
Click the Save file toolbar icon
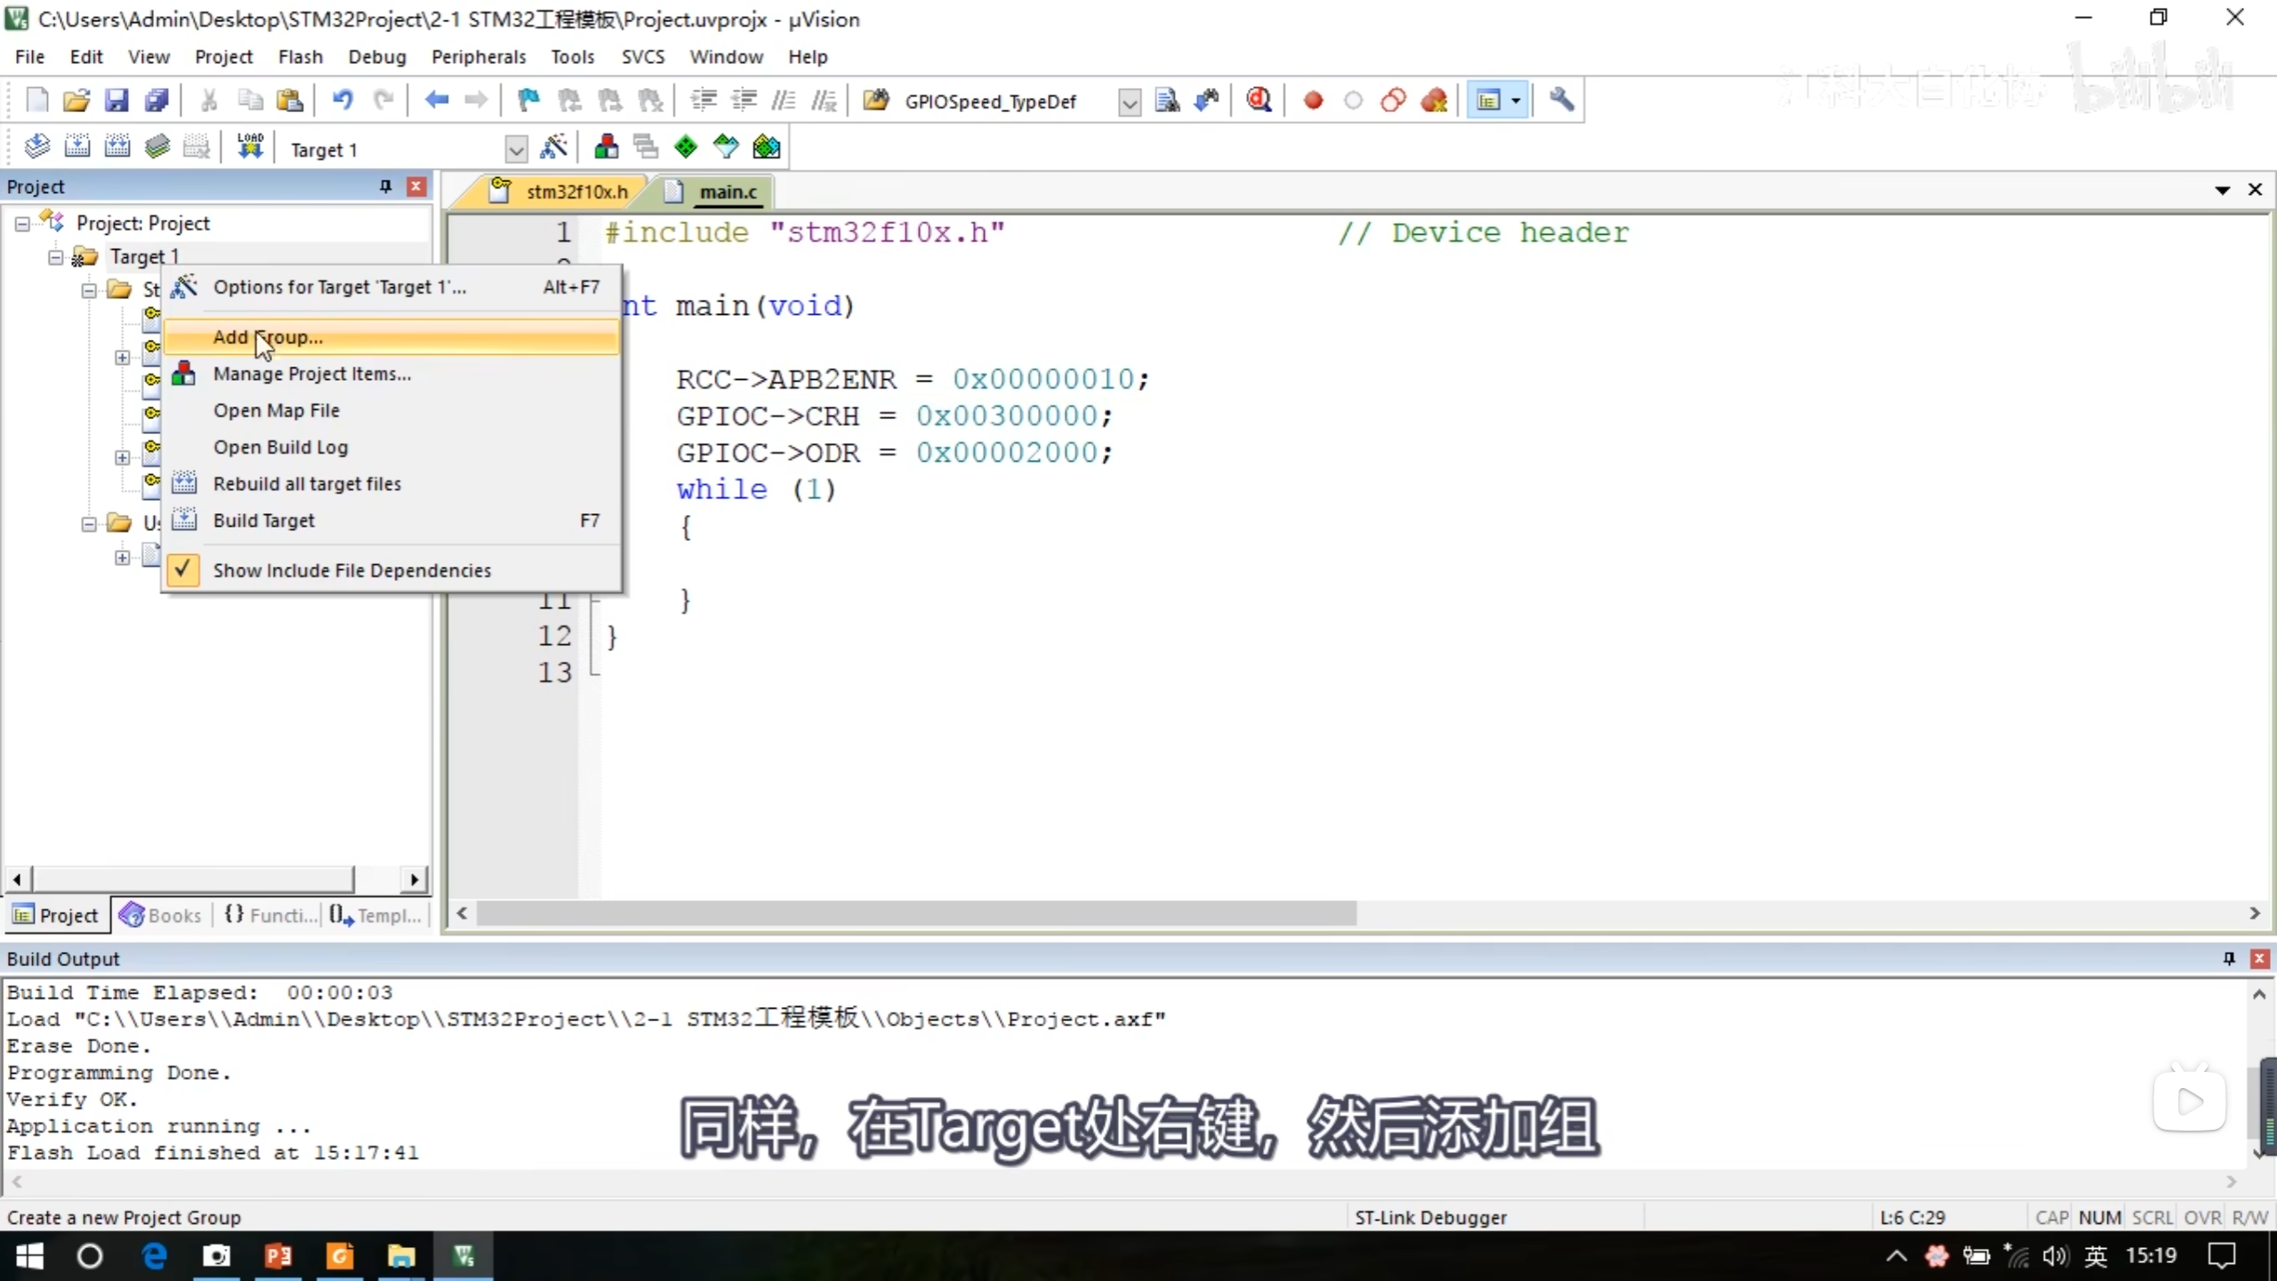click(x=117, y=101)
